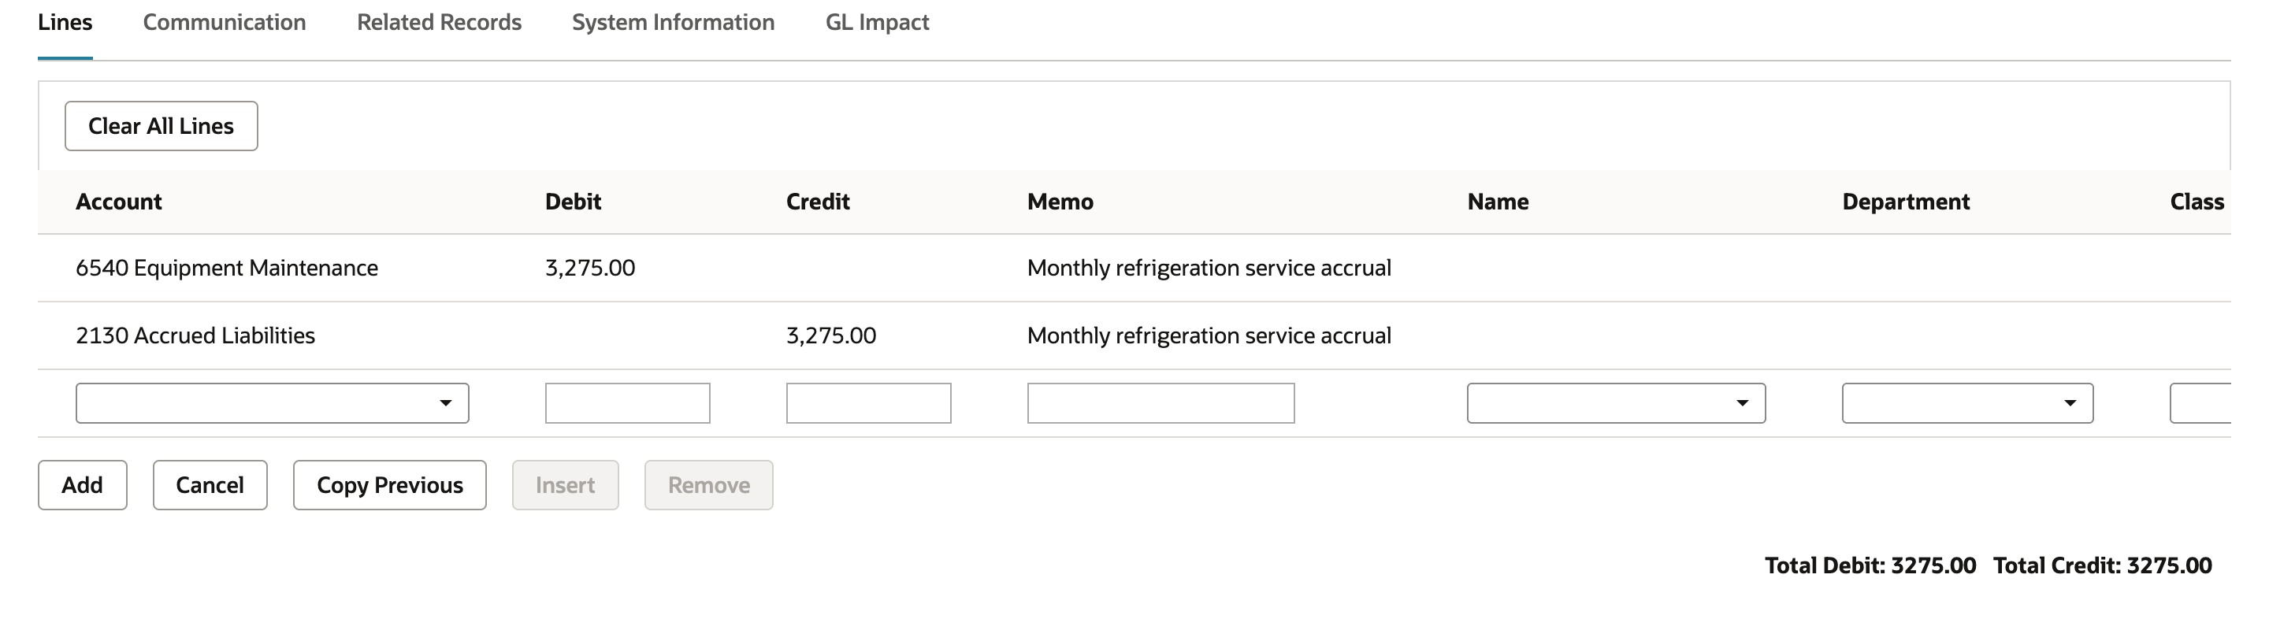Select the 6540 Equipment Maintenance line

[1134, 268]
